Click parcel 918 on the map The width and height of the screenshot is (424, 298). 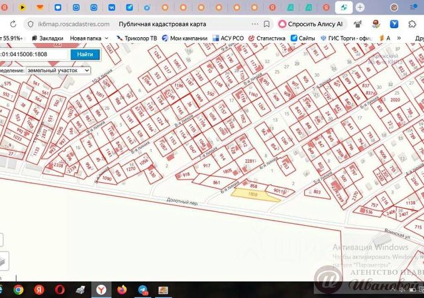point(186,175)
